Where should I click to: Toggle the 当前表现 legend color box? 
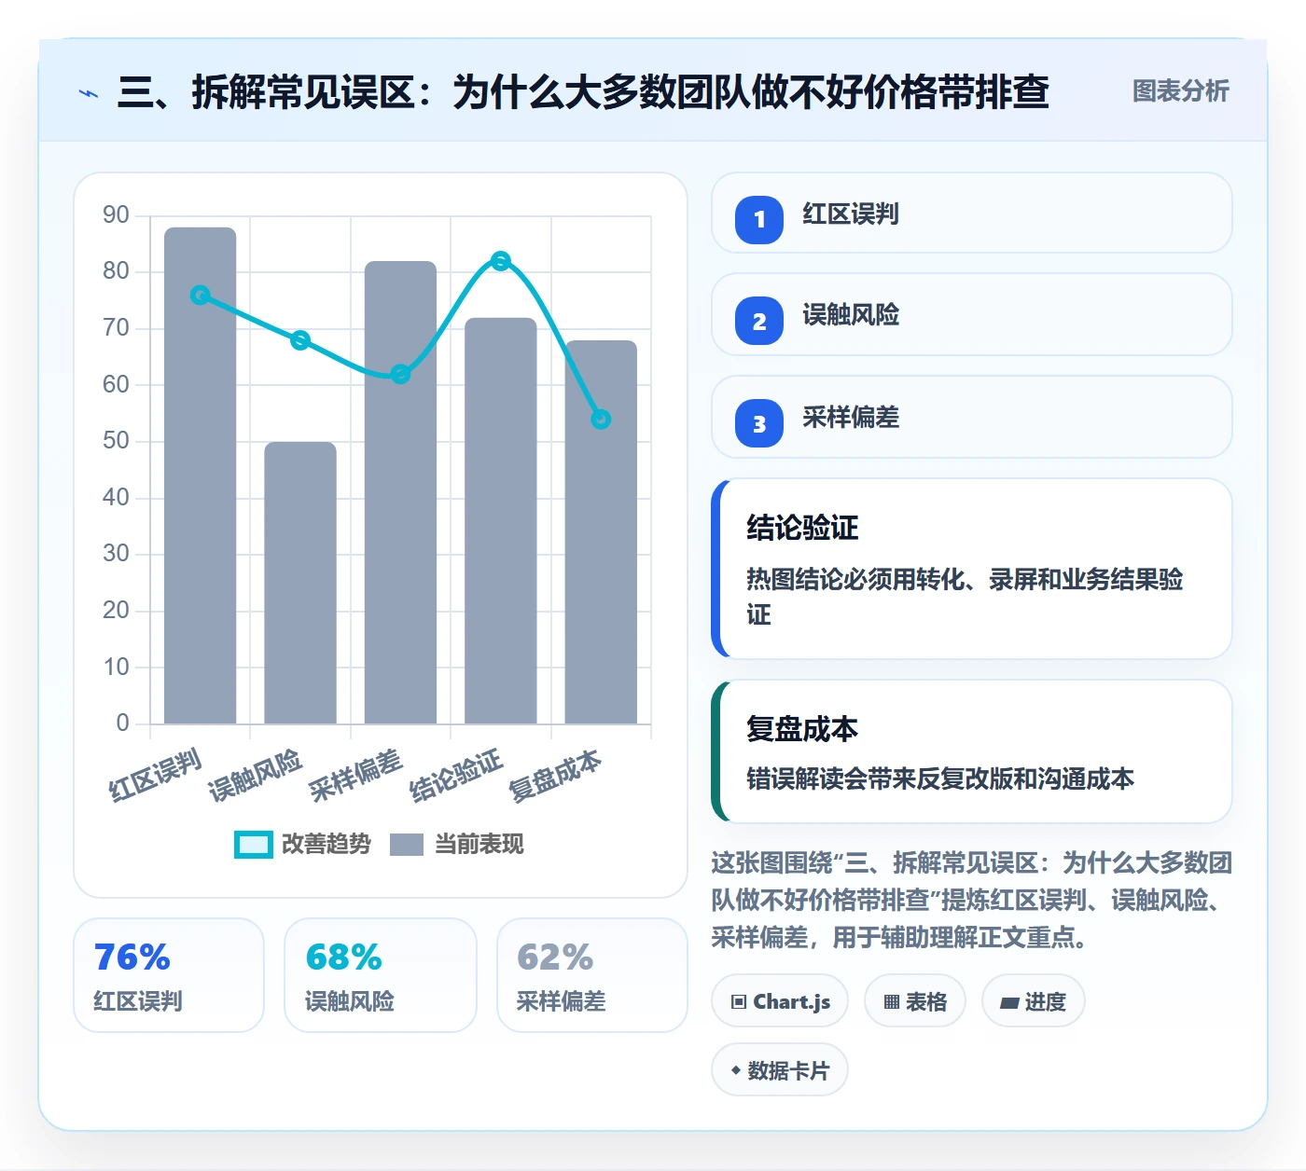tap(407, 845)
